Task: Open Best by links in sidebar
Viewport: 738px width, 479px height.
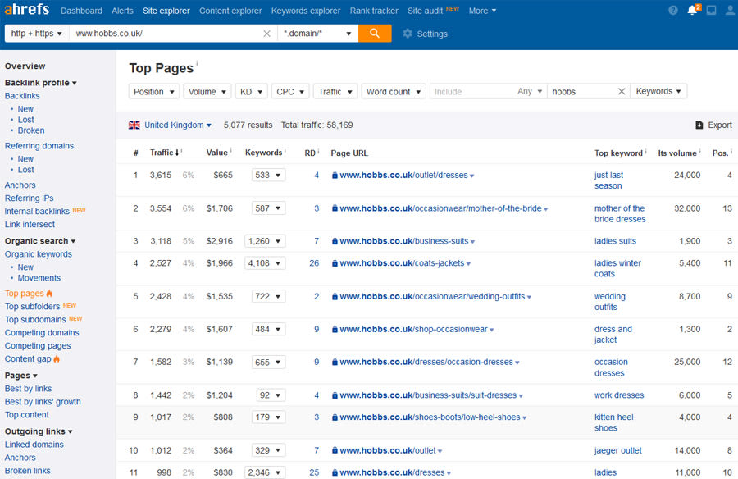Action: tap(28, 389)
